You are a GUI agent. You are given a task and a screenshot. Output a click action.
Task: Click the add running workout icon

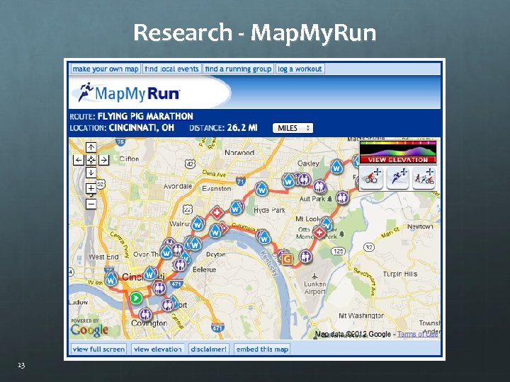pos(398,178)
